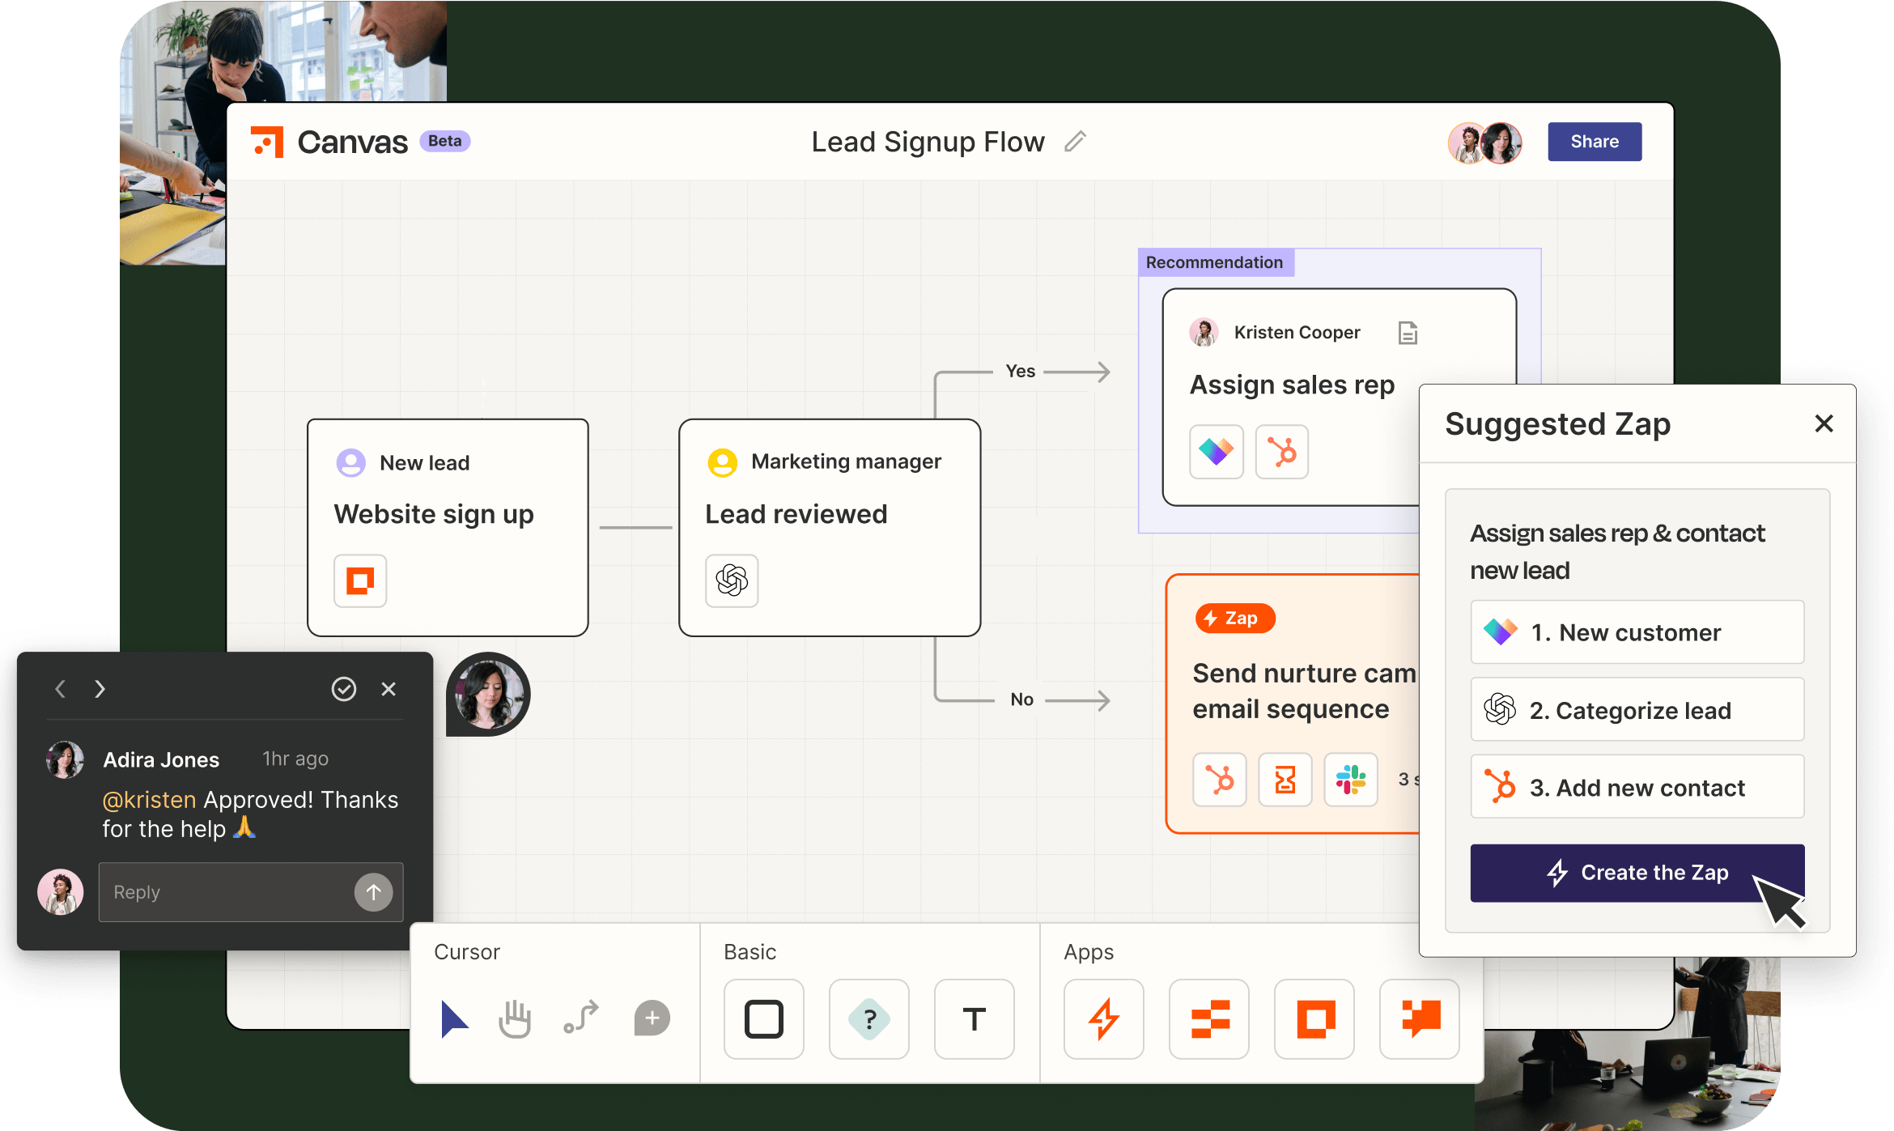
Task: Add the Zapier Tables app icon
Action: [x=1208, y=1019]
